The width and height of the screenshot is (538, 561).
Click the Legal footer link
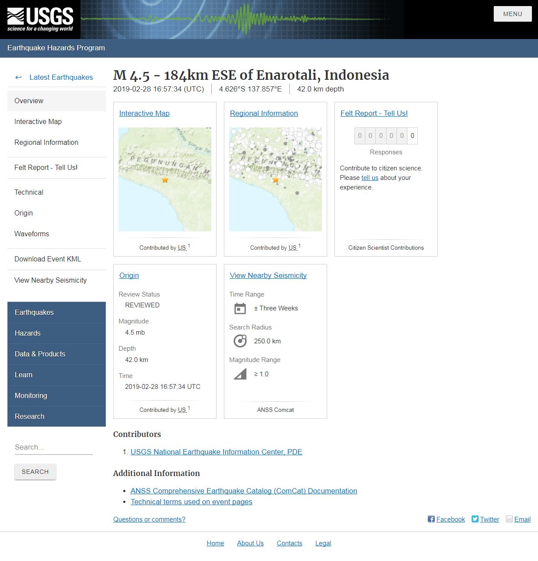tap(323, 543)
